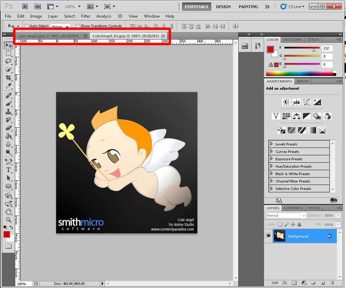Expand Curves Presets
The width and height of the screenshot is (346, 288).
[x=272, y=151]
